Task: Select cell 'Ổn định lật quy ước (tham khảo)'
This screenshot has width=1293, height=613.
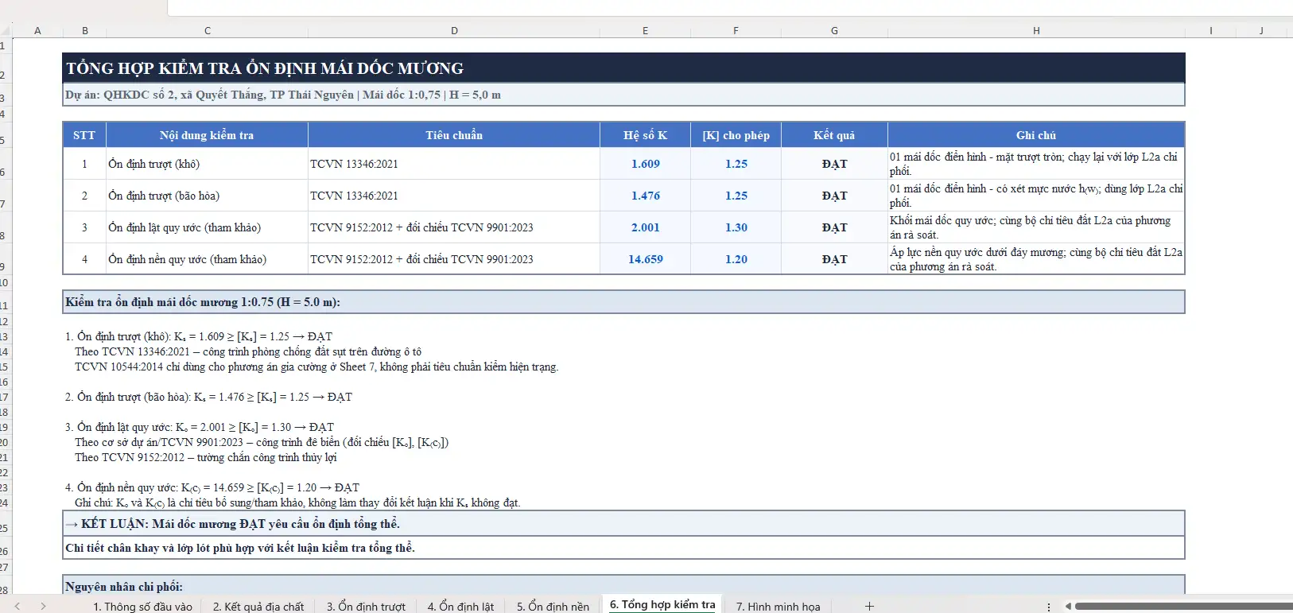Action: [207, 227]
